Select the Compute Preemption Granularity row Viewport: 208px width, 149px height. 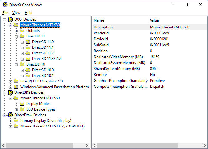point(150,87)
